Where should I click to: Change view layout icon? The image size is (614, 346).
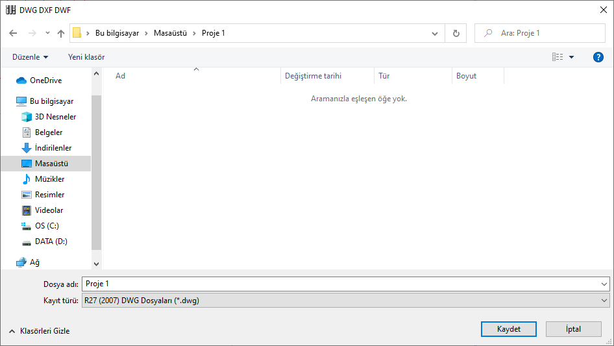pos(558,57)
